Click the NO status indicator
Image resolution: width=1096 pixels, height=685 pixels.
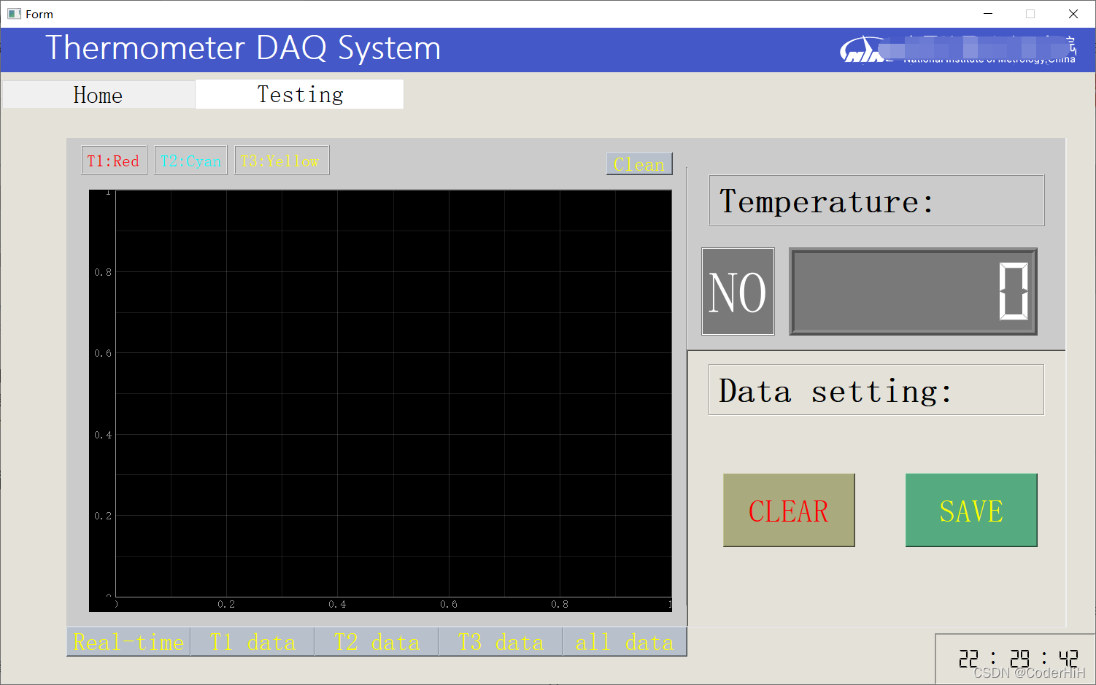[x=738, y=292]
